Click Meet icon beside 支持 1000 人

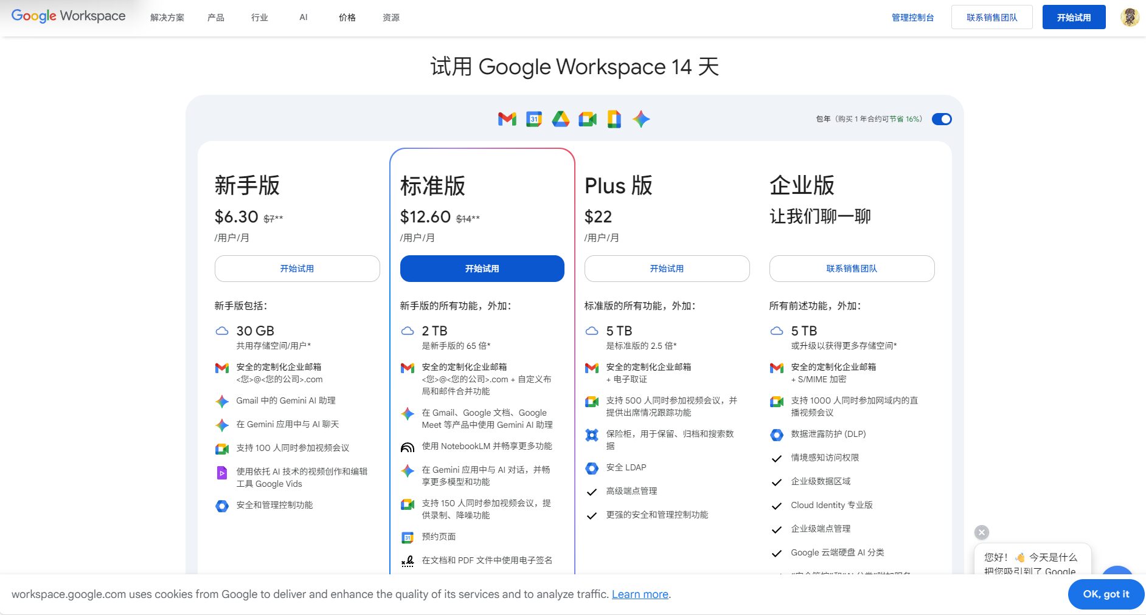click(x=777, y=402)
